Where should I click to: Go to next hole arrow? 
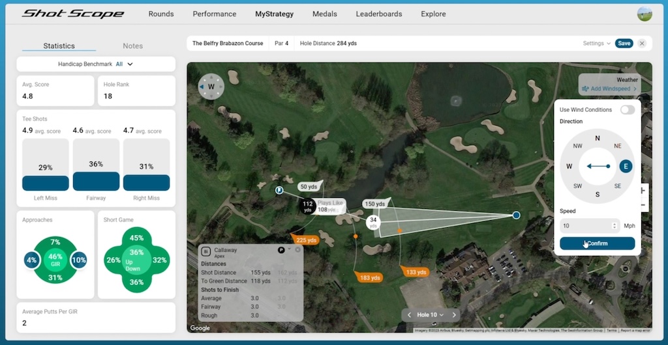[x=454, y=315]
